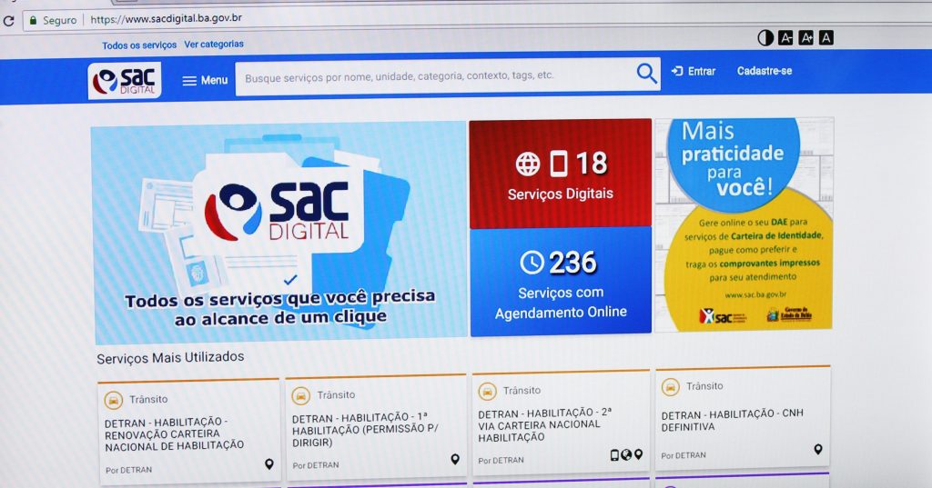Click location pin on 1ª Habilitação card
This screenshot has height=488, width=932.
click(x=455, y=459)
